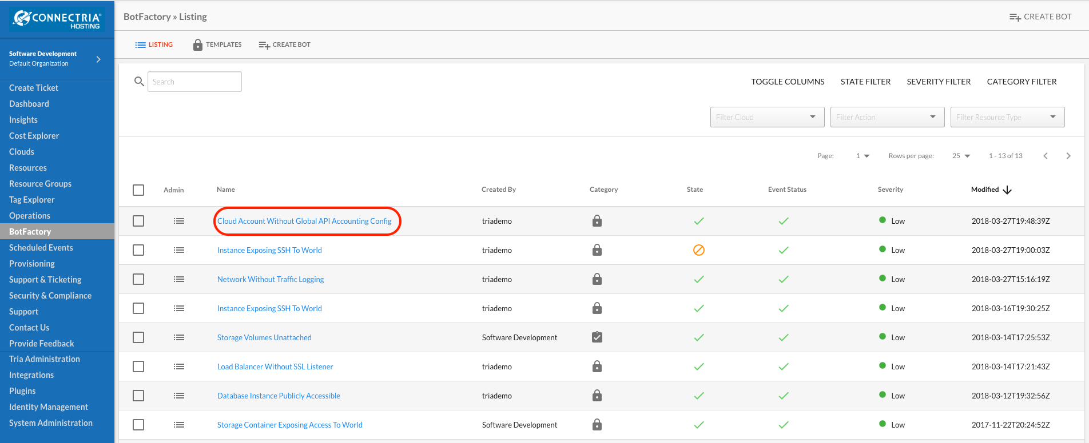
Task: Click the Search input field
Action: coord(194,82)
